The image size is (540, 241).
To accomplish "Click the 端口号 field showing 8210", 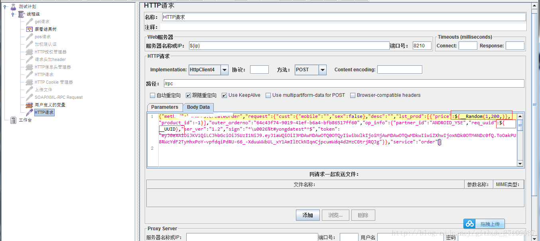I will pos(422,46).
